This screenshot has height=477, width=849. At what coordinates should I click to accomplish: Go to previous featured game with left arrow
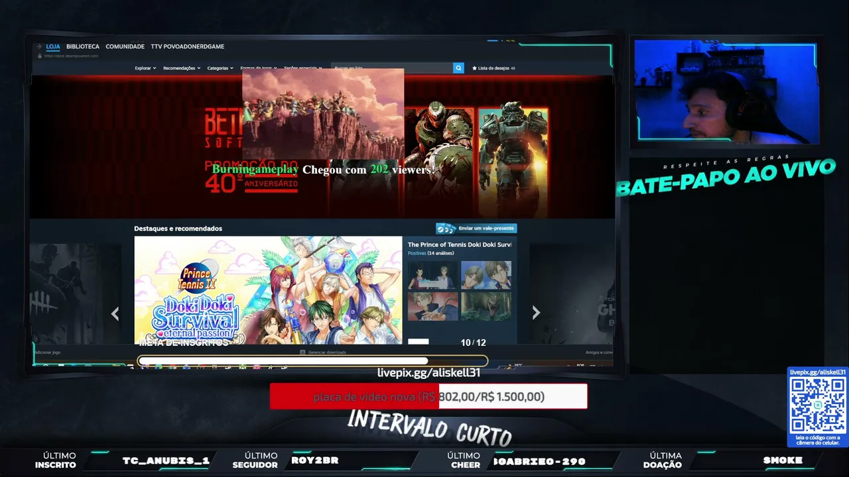click(115, 313)
